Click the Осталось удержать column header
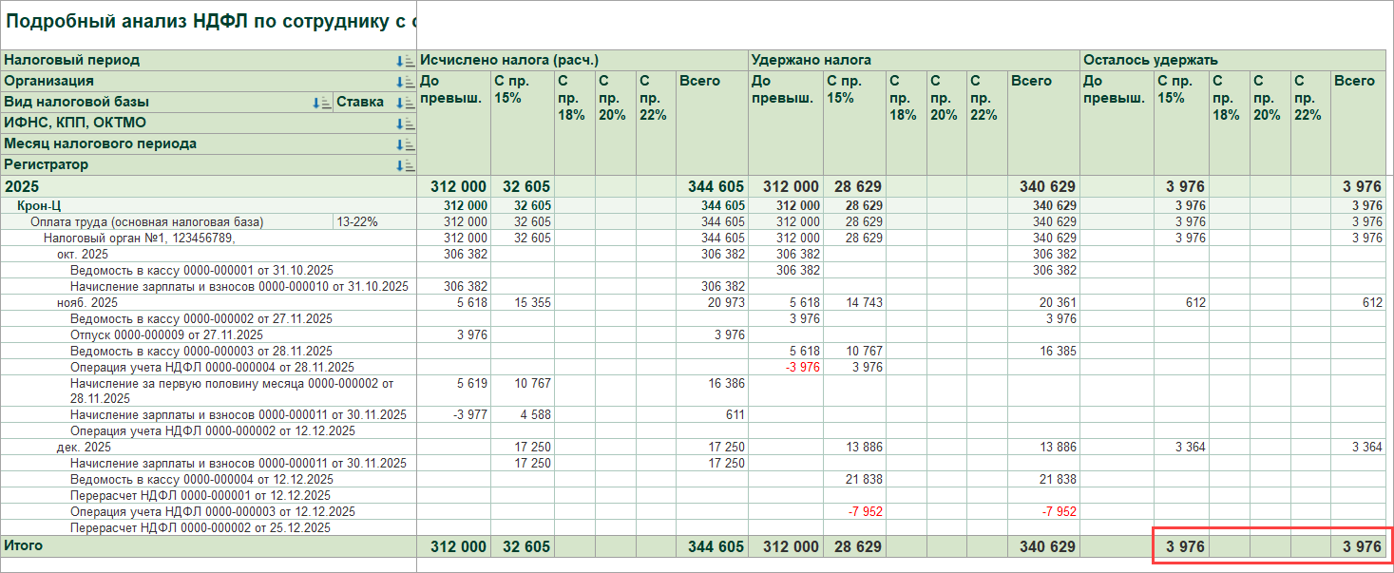Screen dimensions: 1394x573 click(1232, 60)
